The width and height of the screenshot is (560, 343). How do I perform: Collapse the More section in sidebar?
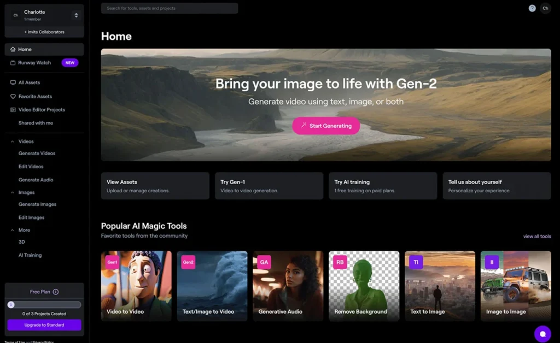[13, 230]
